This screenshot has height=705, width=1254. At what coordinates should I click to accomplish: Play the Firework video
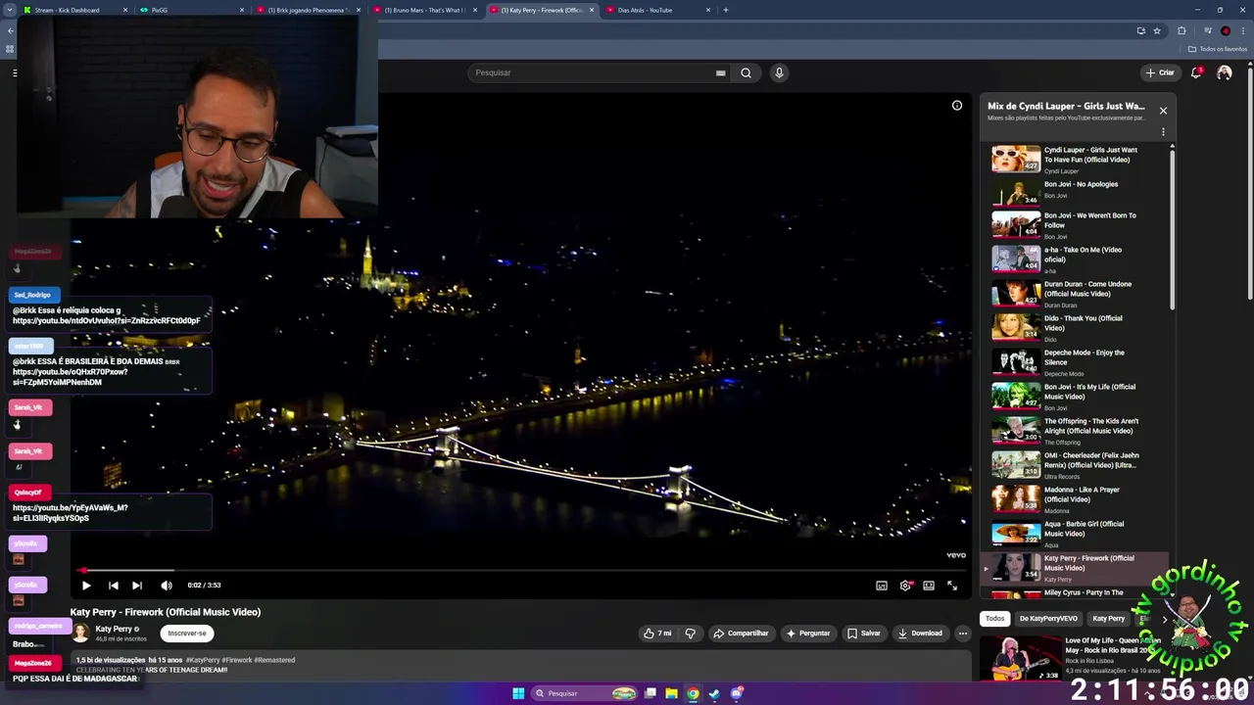point(86,586)
